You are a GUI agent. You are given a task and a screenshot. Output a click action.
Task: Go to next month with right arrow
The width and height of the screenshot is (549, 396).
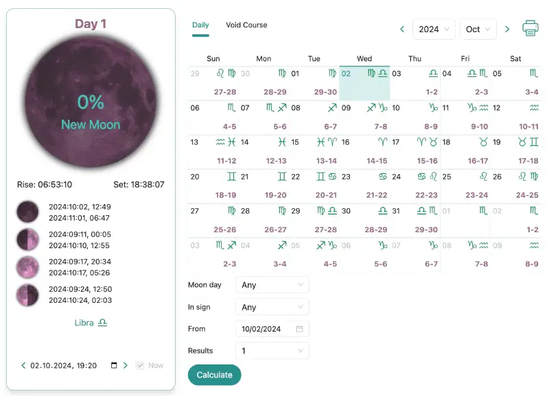[x=507, y=29]
